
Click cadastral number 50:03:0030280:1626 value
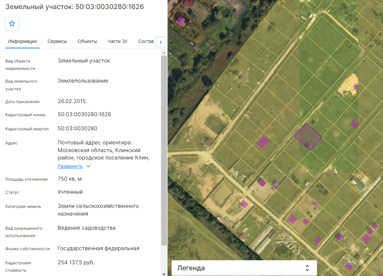(x=84, y=114)
